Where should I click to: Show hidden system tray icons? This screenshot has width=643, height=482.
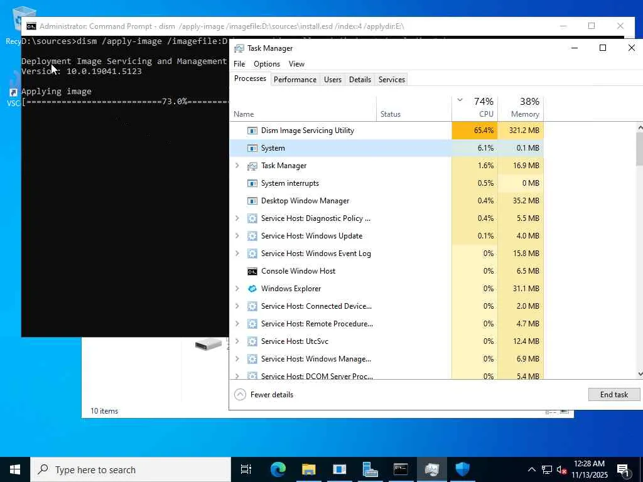tap(531, 469)
